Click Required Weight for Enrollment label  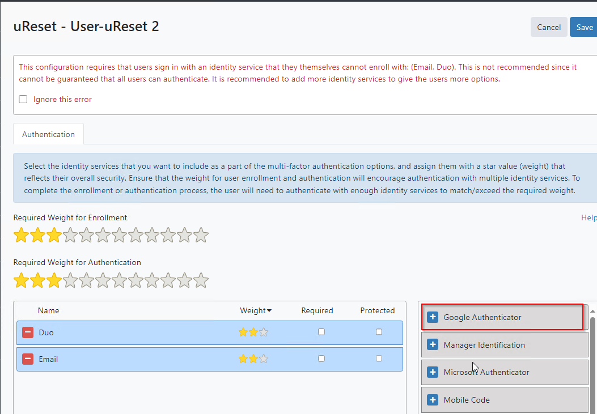[70, 217]
